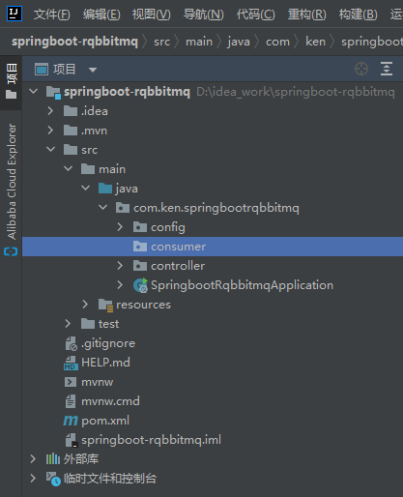The width and height of the screenshot is (403, 497).
Task: Expand the 外部库 node
Action: (33, 459)
